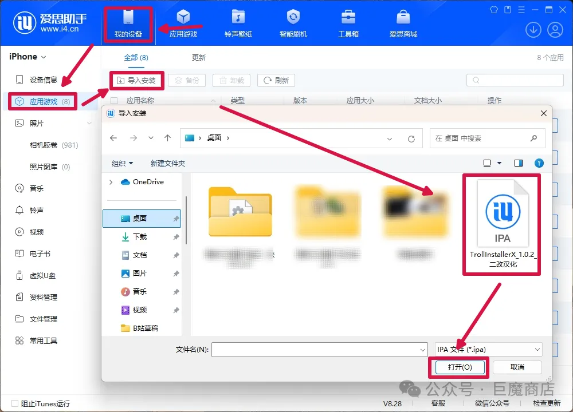This screenshot has height=412, width=573.
Task: Open 铃声 in the device sidebar
Action: 37,210
